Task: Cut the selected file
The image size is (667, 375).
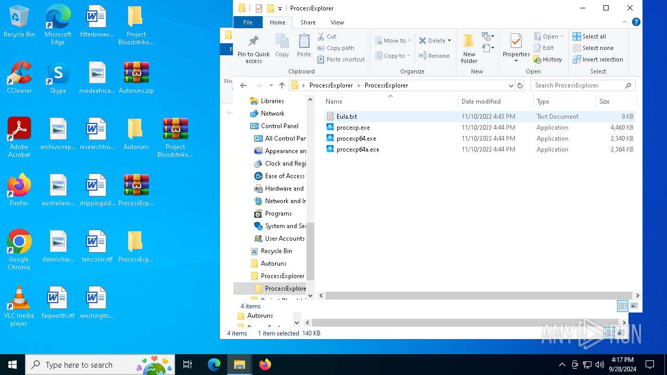Action: point(327,36)
